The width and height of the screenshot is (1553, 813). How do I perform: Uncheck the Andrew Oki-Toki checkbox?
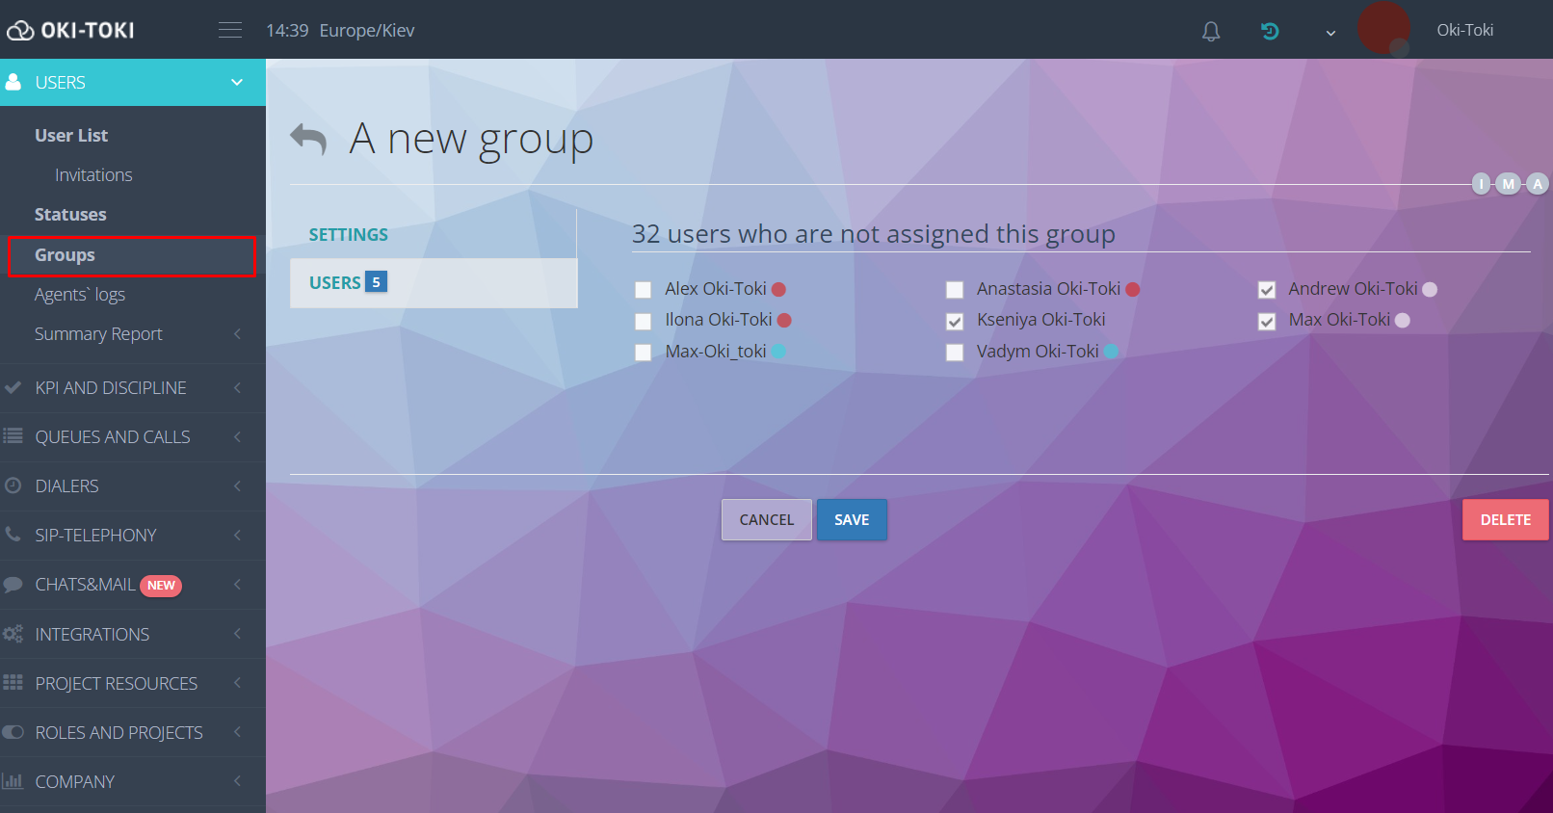pyautogui.click(x=1267, y=290)
